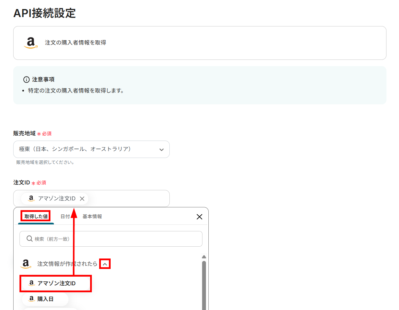Switch to the 基本情報 tab
Screen dimensions: 399x310
coord(92,216)
